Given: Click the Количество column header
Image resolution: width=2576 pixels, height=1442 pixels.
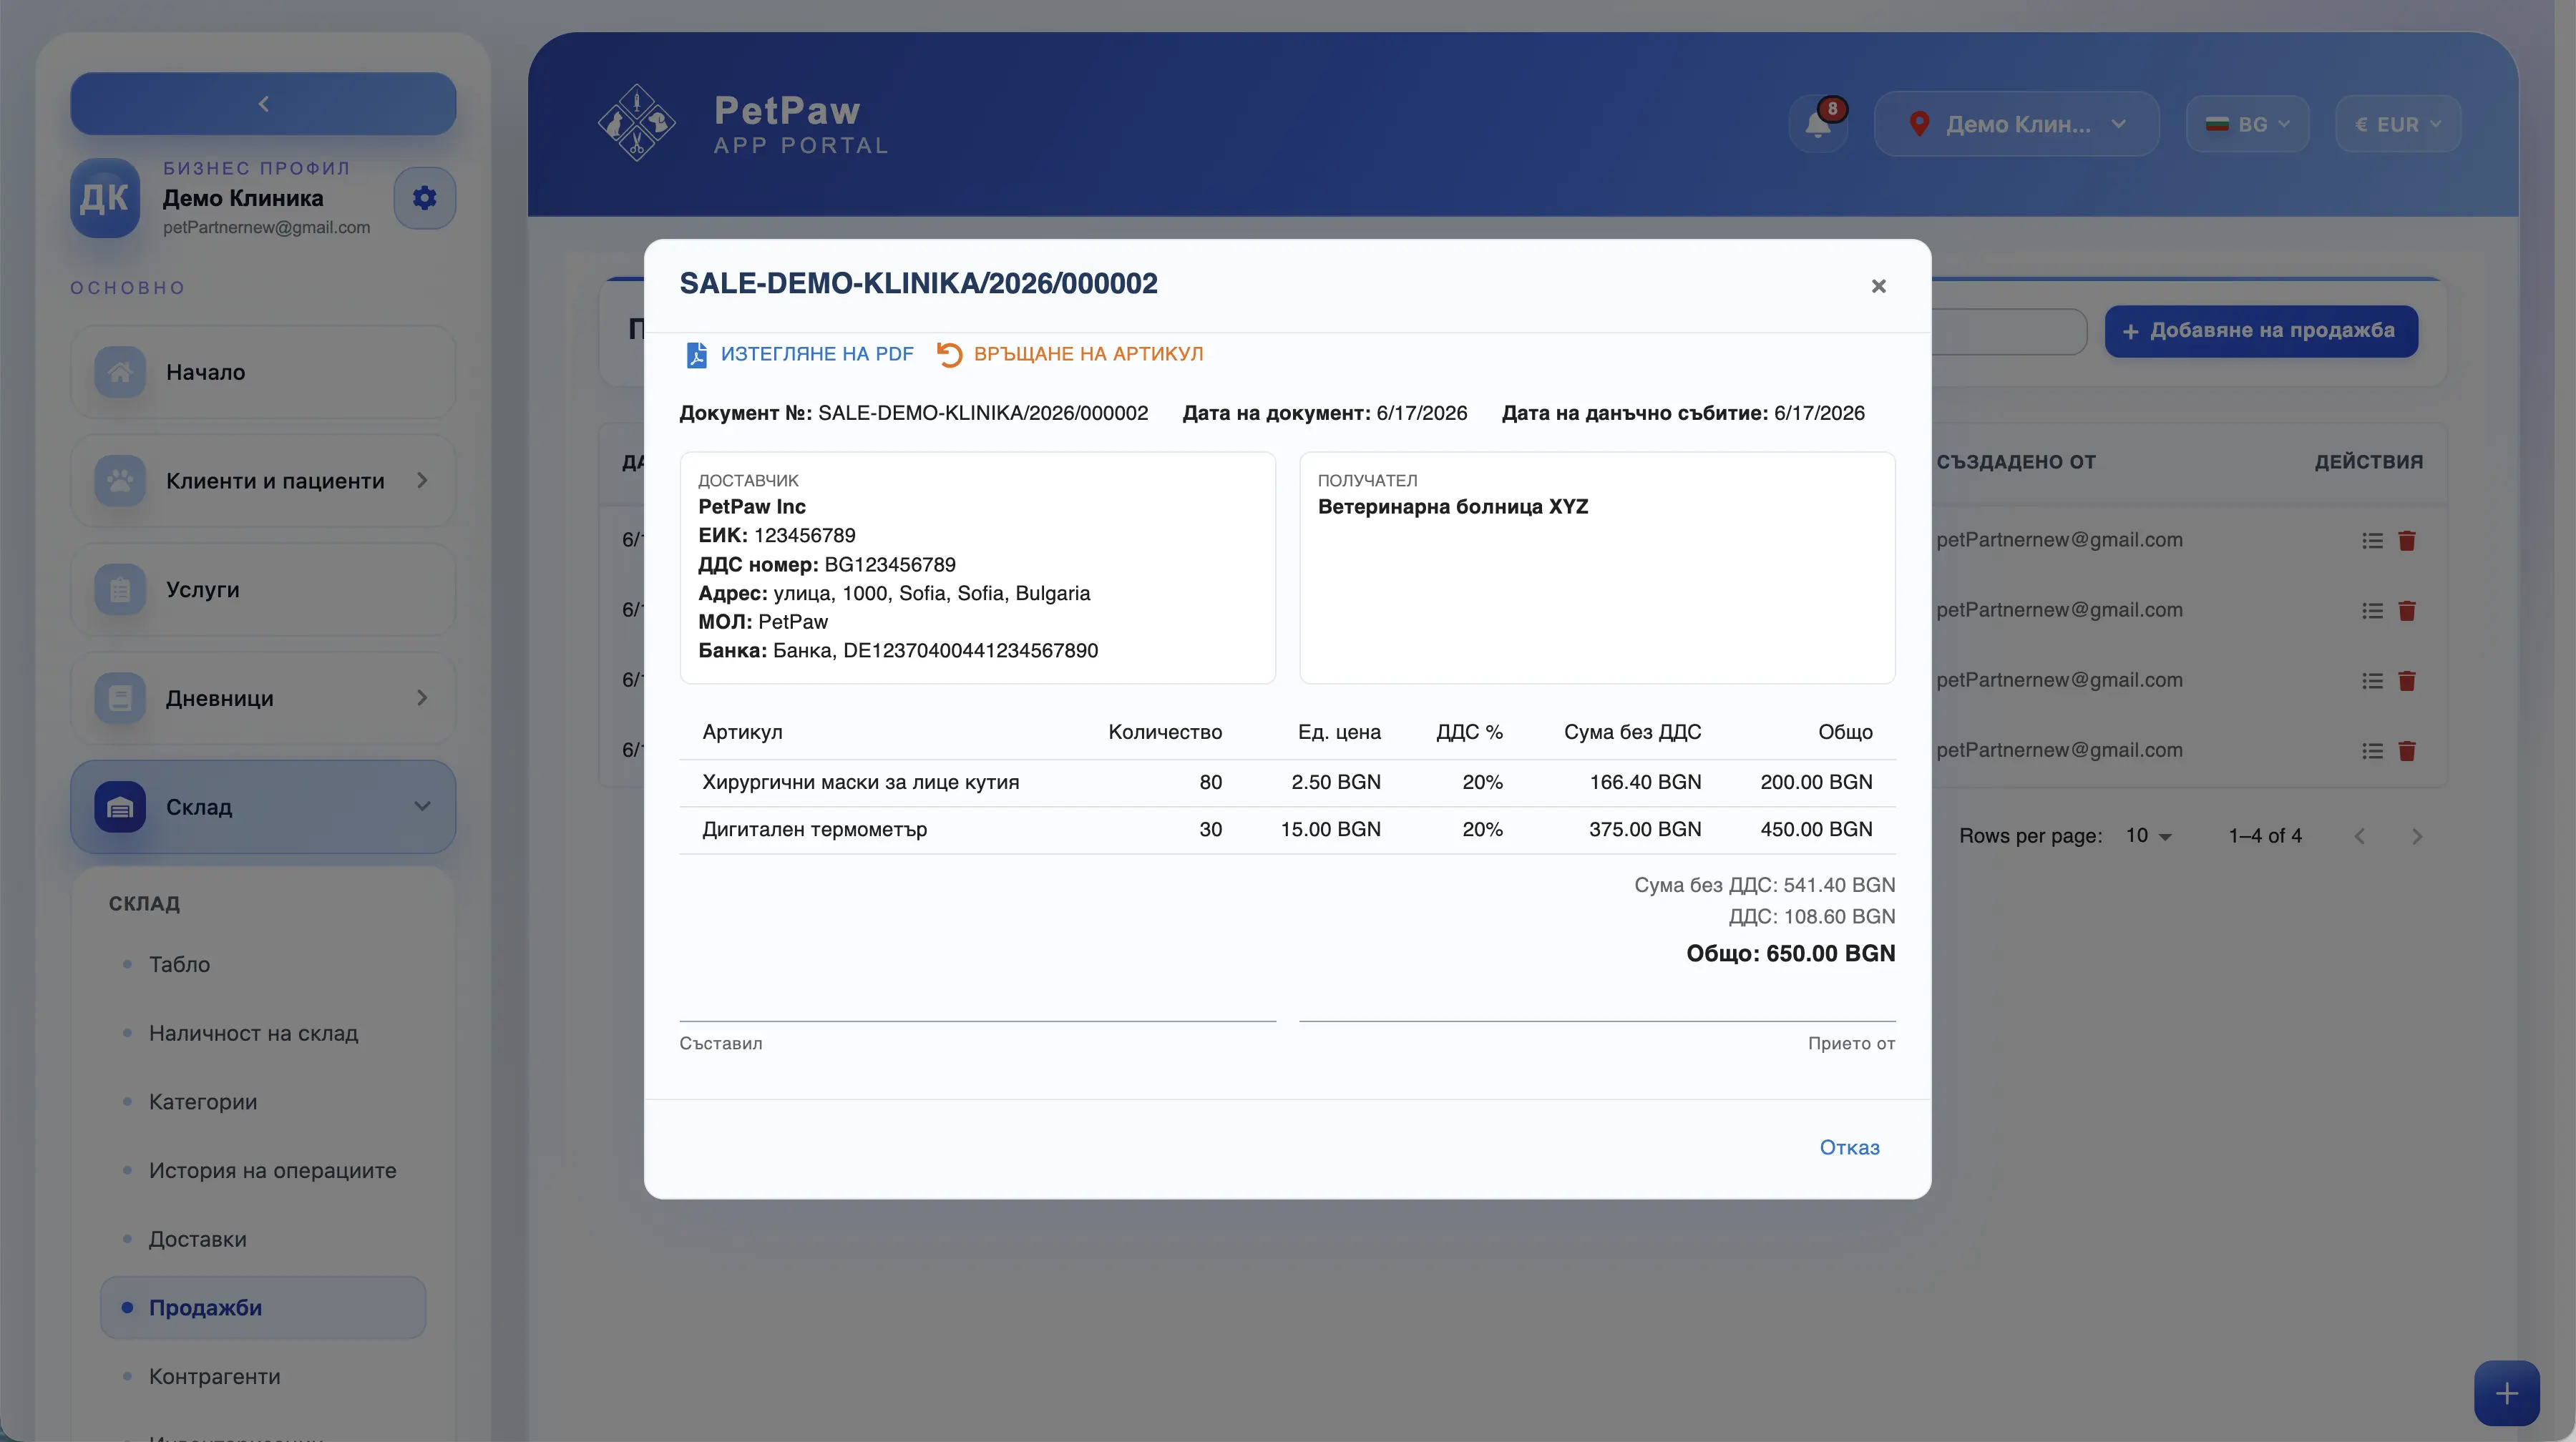Looking at the screenshot, I should [1165, 732].
